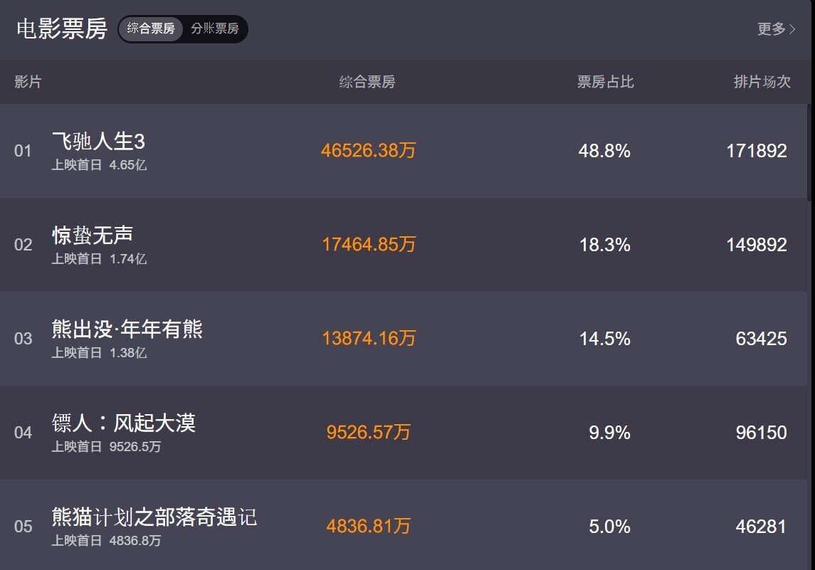
Task: Switch to the 综合票房 tab
Action: coord(151,28)
